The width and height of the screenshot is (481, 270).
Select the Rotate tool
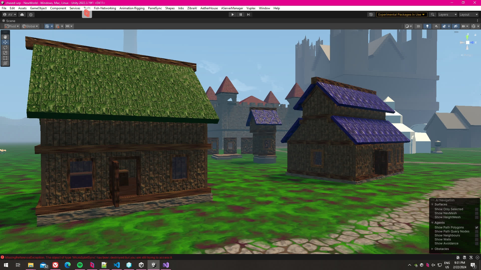pos(5,47)
